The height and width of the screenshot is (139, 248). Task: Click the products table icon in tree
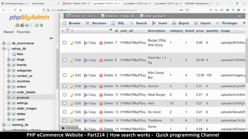point(14,98)
